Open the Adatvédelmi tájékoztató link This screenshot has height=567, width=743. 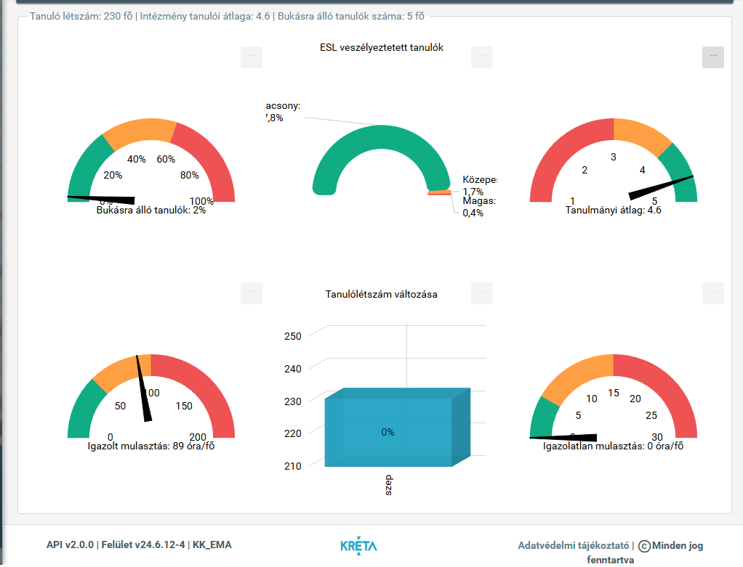(573, 546)
